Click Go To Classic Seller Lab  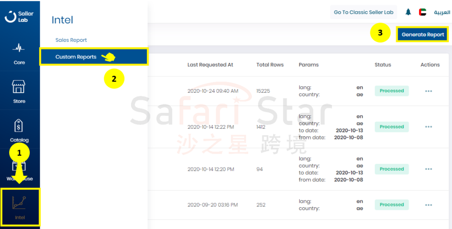[x=364, y=12]
